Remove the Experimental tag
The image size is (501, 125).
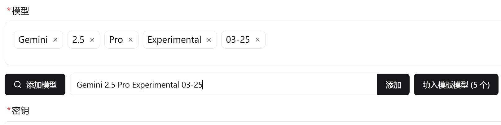pyautogui.click(x=209, y=40)
